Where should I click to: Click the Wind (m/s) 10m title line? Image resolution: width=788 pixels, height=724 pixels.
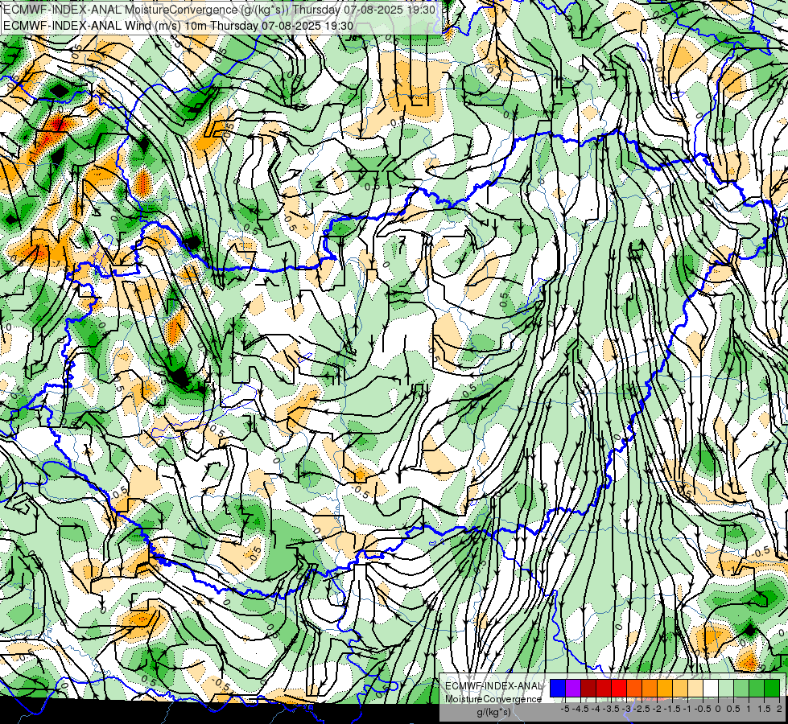(179, 26)
